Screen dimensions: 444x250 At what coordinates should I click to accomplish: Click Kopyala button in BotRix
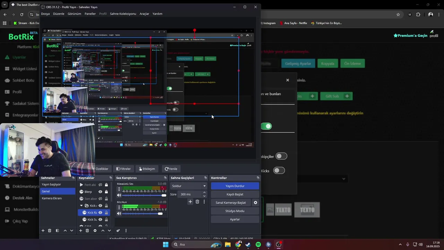pyautogui.click(x=327, y=64)
